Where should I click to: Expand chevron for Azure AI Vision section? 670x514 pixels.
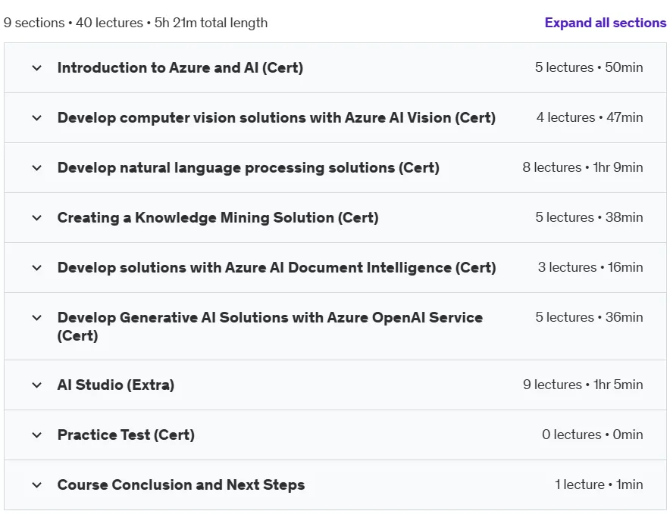36,118
